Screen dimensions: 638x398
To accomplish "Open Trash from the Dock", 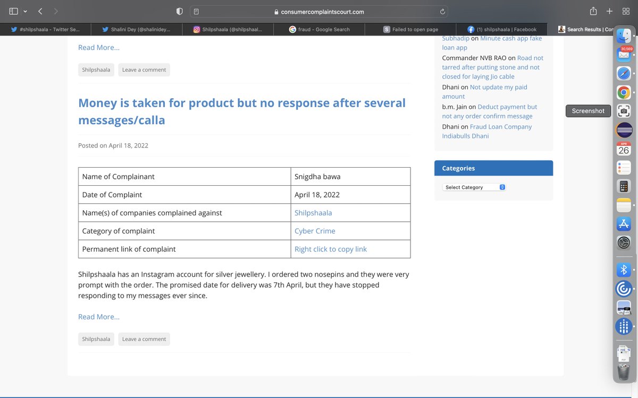I will [624, 371].
